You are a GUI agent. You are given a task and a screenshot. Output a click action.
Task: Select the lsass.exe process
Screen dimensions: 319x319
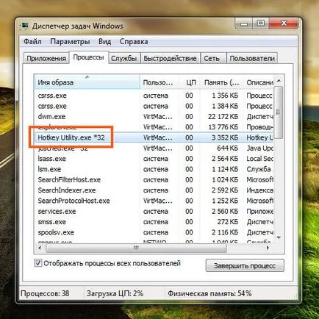154,159
